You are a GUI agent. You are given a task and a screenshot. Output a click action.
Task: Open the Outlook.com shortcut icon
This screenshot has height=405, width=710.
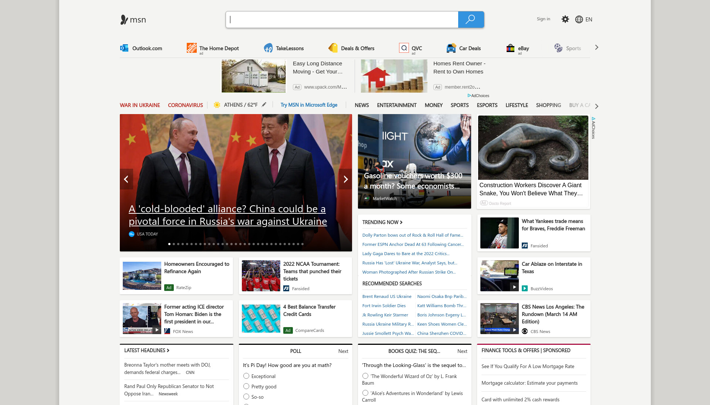(124, 48)
